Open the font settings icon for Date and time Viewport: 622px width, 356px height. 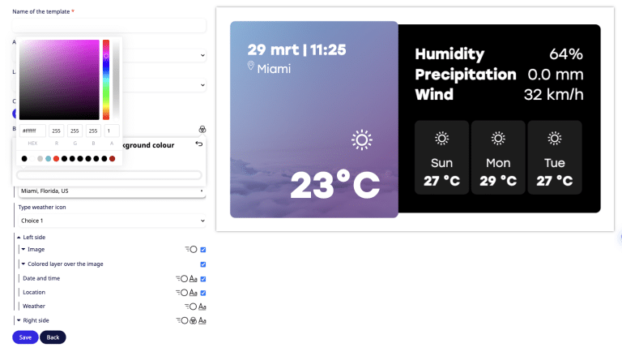(x=193, y=278)
